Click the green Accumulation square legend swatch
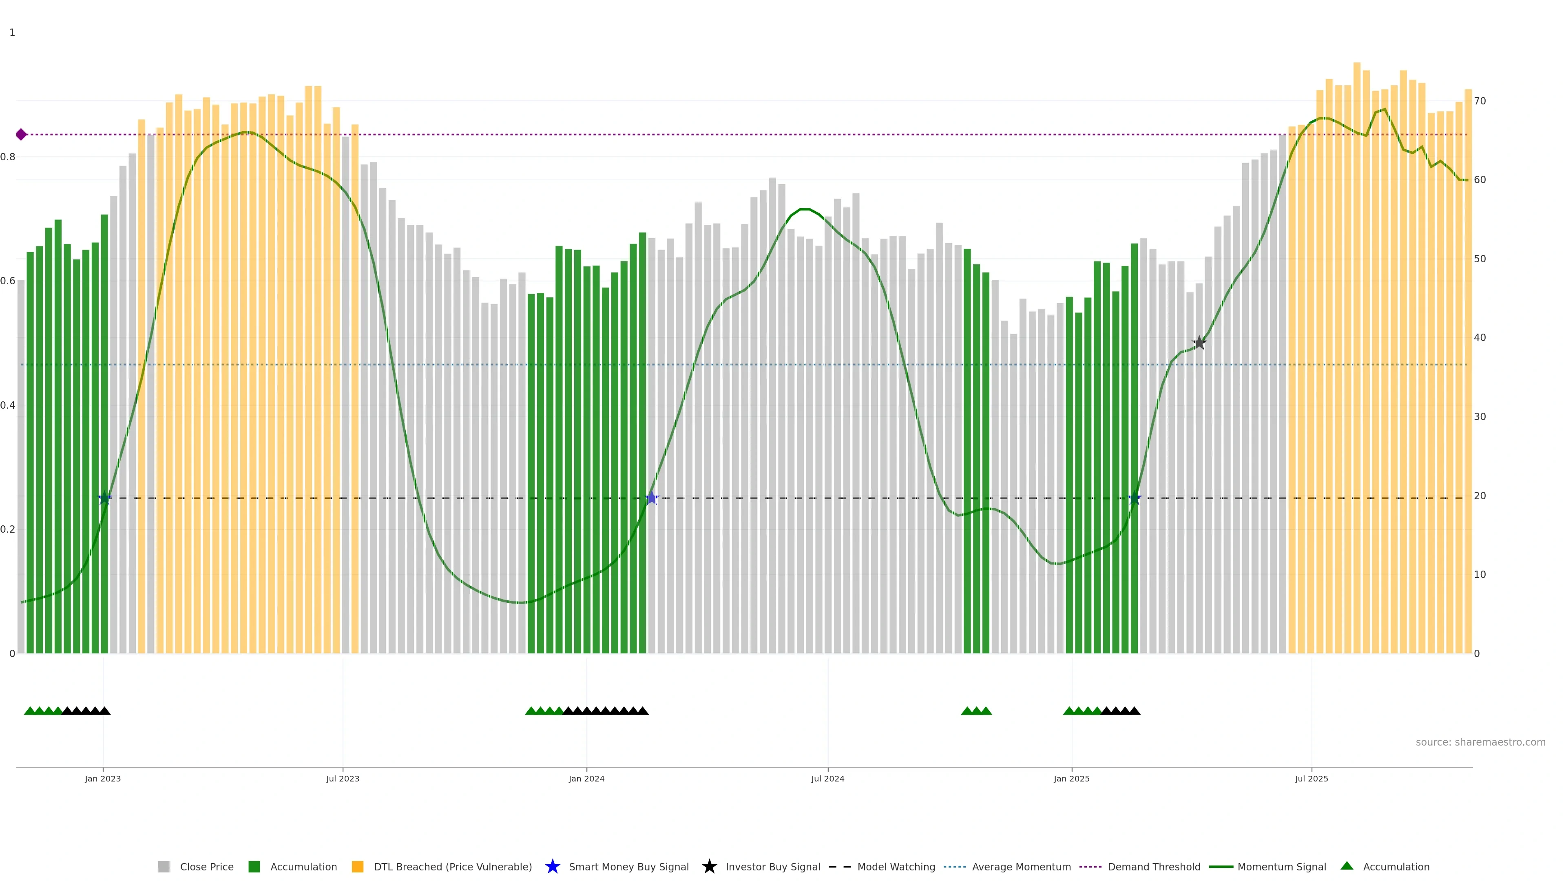1566x881 pixels. [x=254, y=866]
